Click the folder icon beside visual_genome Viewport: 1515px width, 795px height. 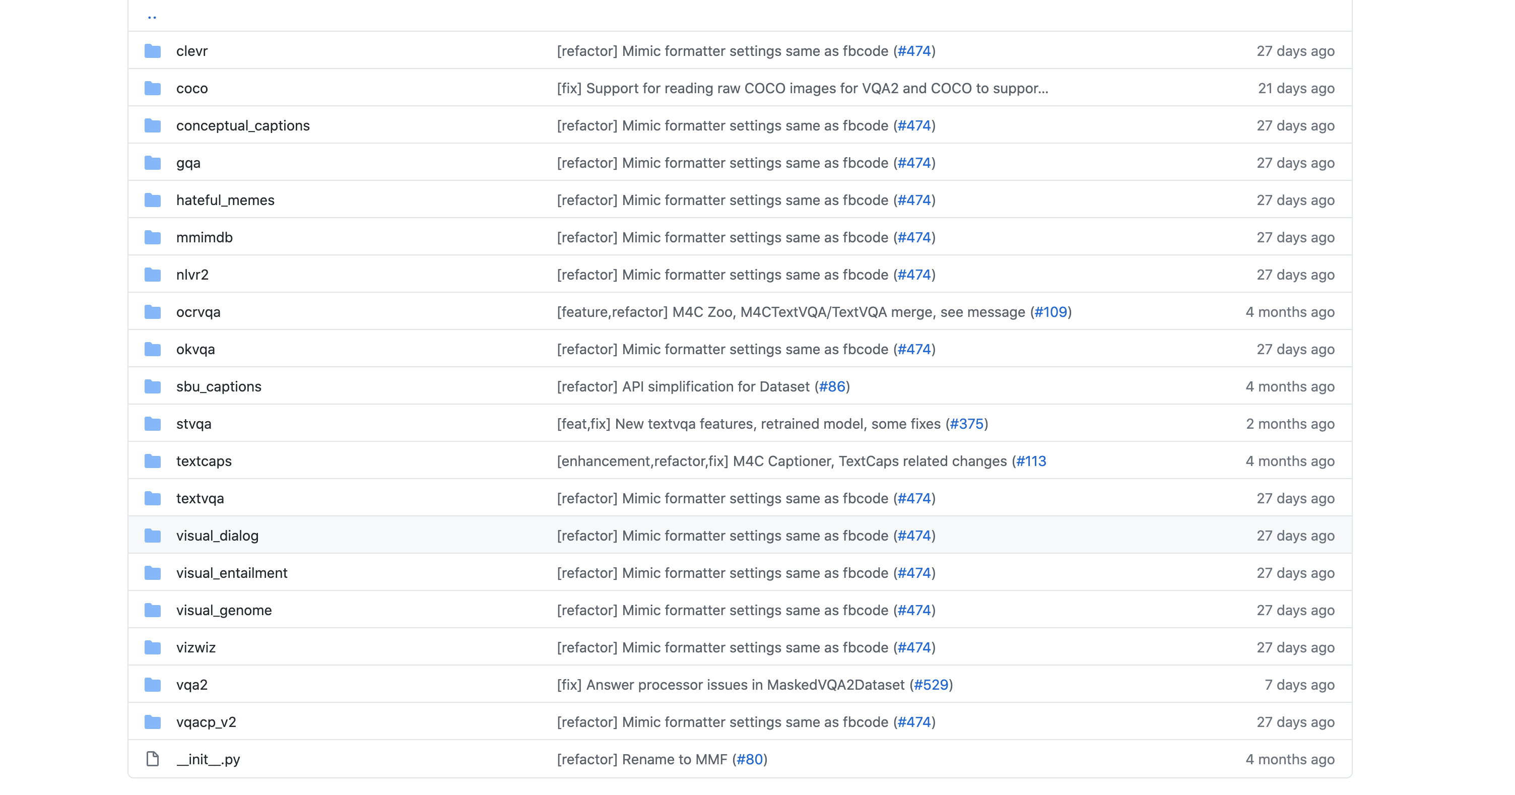tap(152, 610)
